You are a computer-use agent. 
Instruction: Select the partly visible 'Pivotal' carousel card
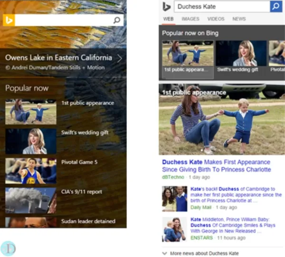click(x=277, y=57)
